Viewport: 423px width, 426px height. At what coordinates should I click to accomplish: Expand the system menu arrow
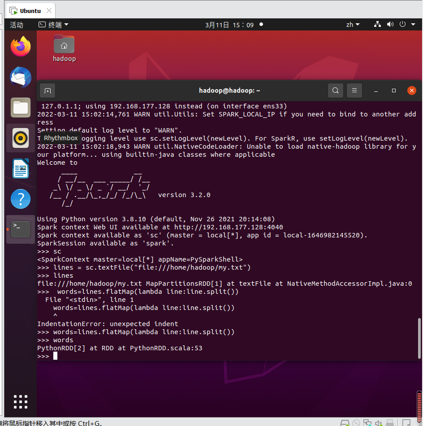pyautogui.click(x=413, y=25)
